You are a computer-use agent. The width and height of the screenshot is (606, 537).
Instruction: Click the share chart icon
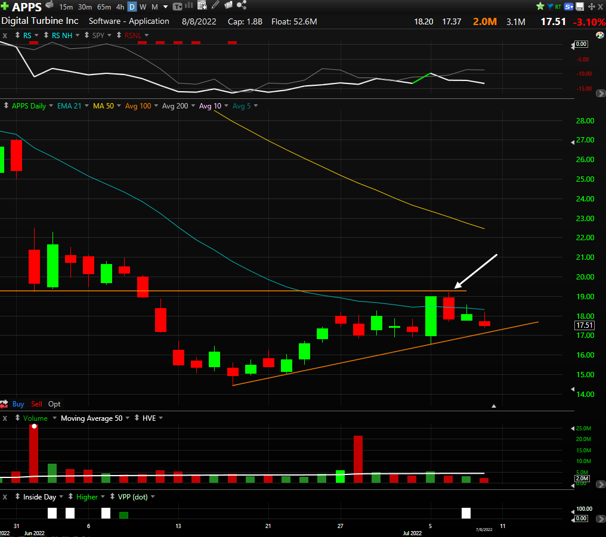point(242,5)
